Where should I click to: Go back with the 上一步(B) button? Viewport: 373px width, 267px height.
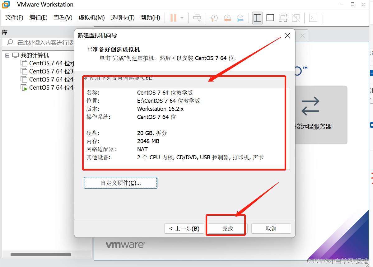click(184, 229)
